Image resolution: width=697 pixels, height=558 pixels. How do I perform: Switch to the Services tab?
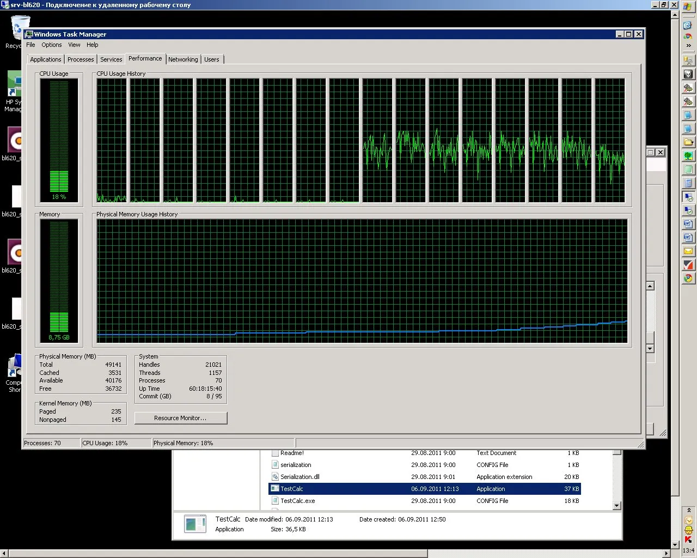coord(111,59)
